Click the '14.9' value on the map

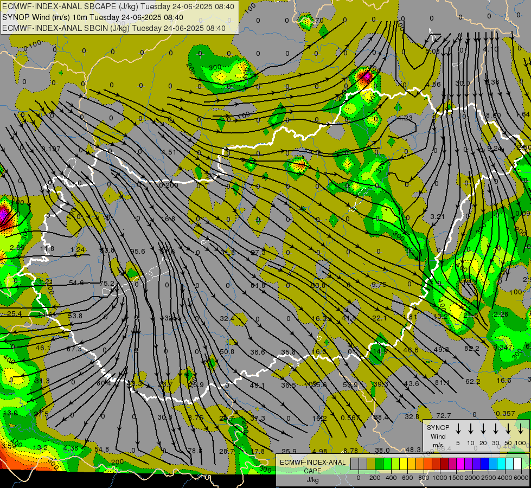pyautogui.click(x=380, y=351)
